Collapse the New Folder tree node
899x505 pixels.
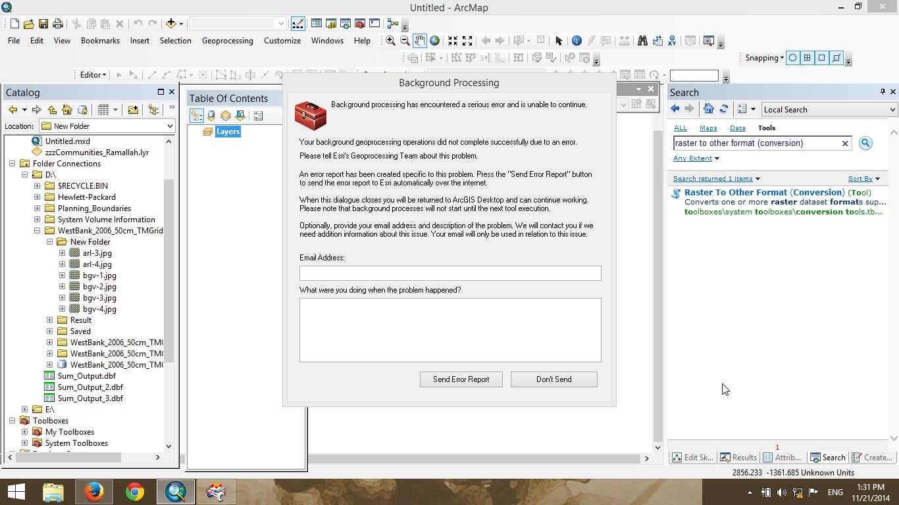pyautogui.click(x=49, y=241)
